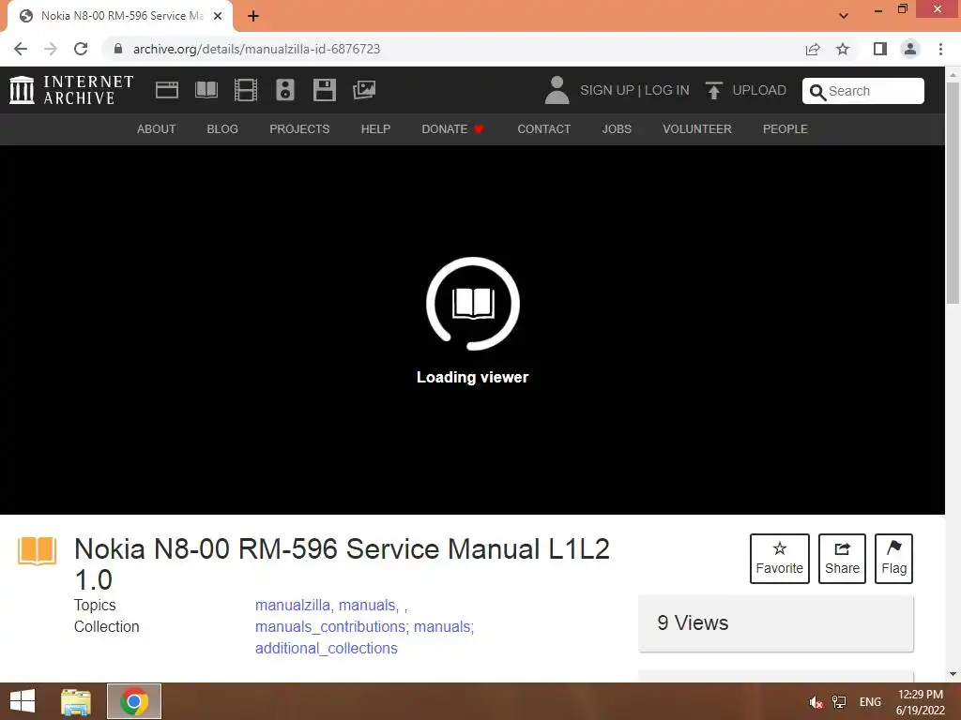Viewport: 961px width, 720px height.
Task: Switch ENG input language indicator
Action: (x=870, y=702)
